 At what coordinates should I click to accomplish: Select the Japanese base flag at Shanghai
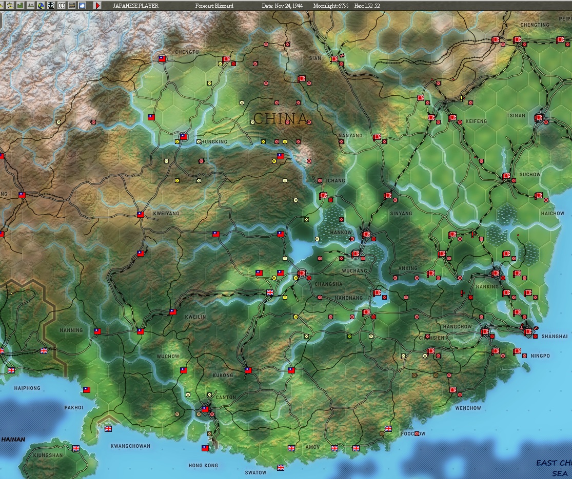pos(527,331)
